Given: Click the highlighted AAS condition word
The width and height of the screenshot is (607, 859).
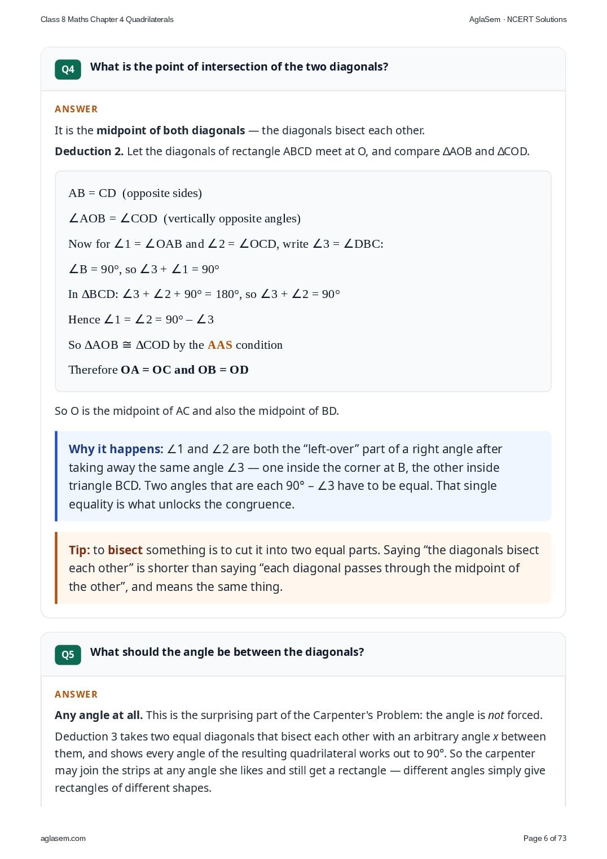Looking at the screenshot, I should [x=220, y=345].
